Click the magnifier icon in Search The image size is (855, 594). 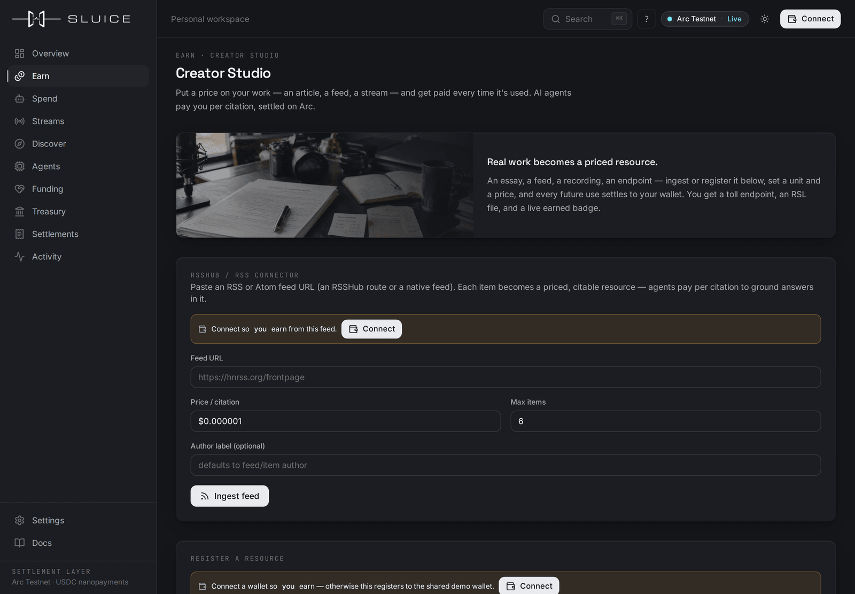click(556, 19)
